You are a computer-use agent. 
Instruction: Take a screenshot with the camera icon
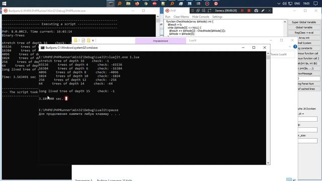click(256, 11)
